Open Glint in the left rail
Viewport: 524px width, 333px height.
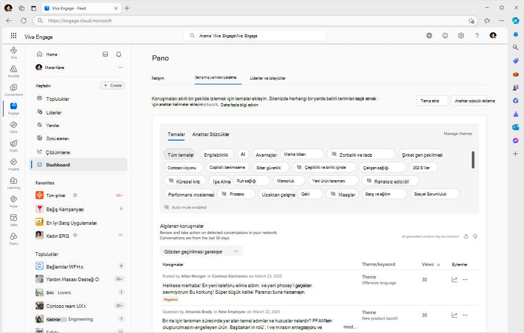click(x=14, y=127)
